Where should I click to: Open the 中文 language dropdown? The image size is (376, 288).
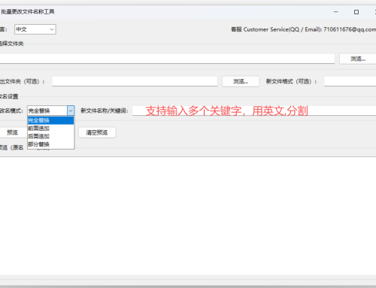(x=35, y=29)
